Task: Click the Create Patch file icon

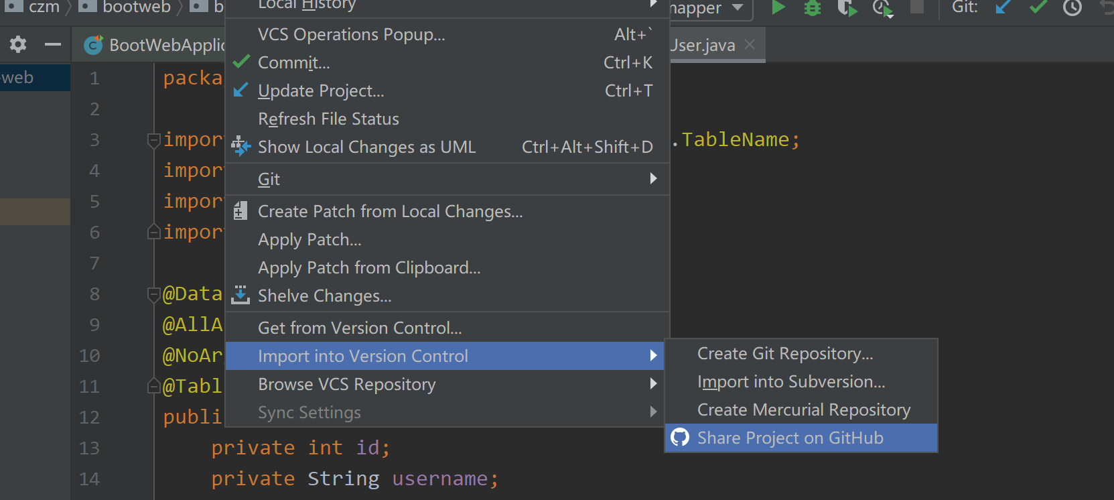Action: (240, 211)
